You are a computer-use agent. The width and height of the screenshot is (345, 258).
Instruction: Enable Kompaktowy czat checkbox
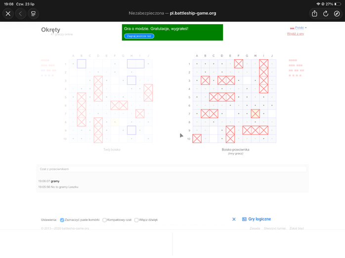(x=104, y=220)
